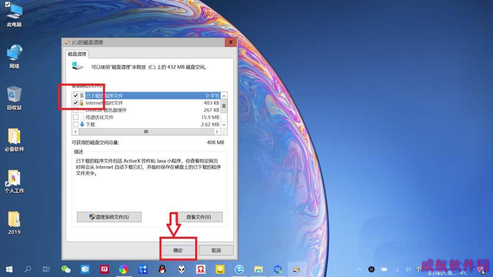Screen dimensions: 493x277
Task: Cancel with the 取消 button
Action: [216, 250]
